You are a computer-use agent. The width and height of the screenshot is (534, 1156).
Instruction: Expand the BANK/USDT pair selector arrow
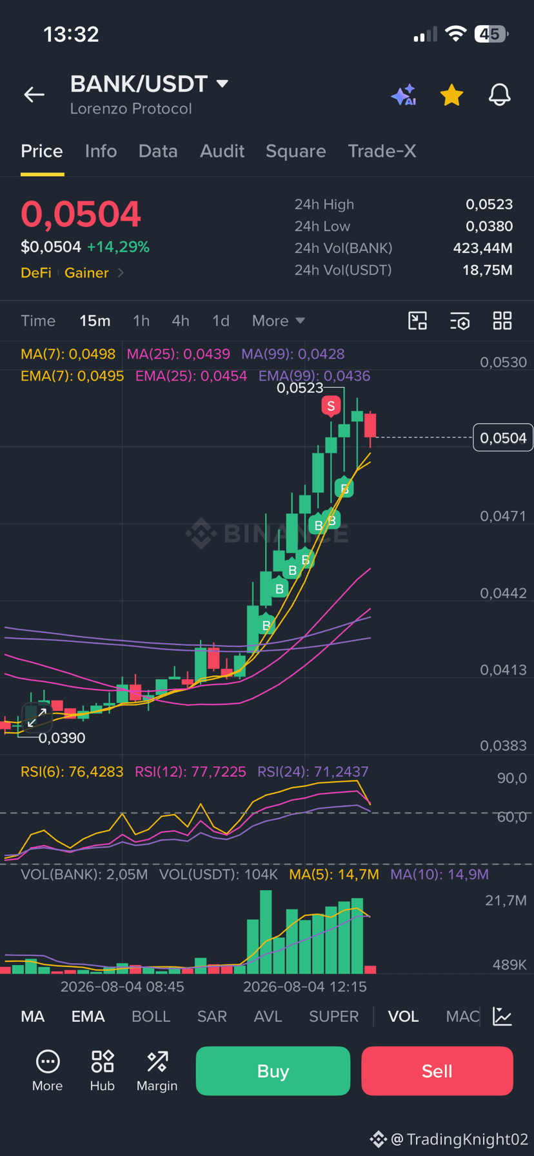[x=222, y=84]
